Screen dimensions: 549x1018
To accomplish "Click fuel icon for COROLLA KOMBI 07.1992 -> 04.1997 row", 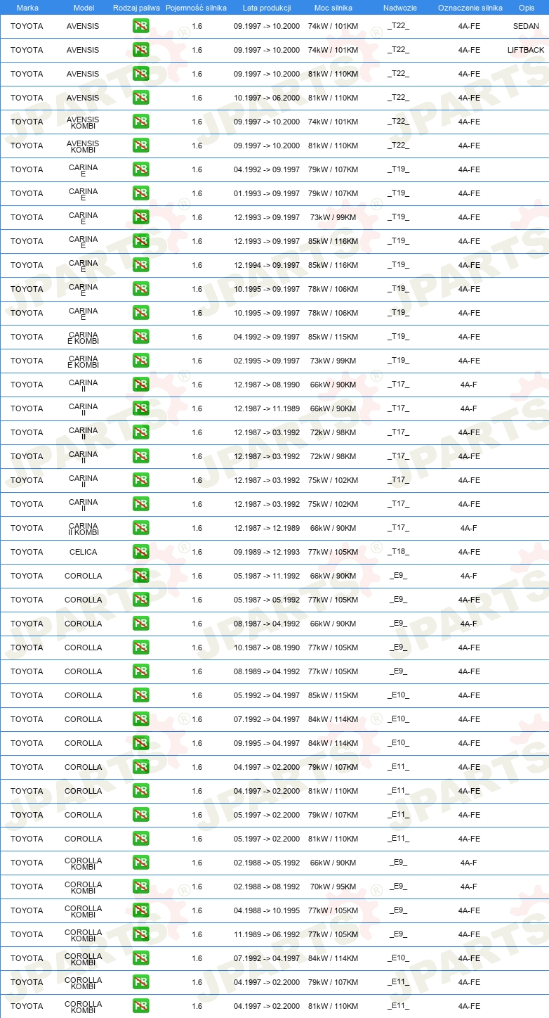I will coord(140,958).
